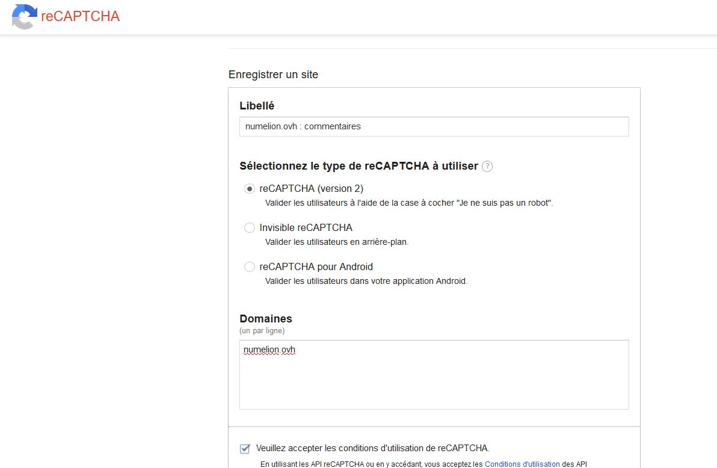Toggle the accept terms of use checkbox
Image resolution: width=717 pixels, height=468 pixels.
pos(245,448)
